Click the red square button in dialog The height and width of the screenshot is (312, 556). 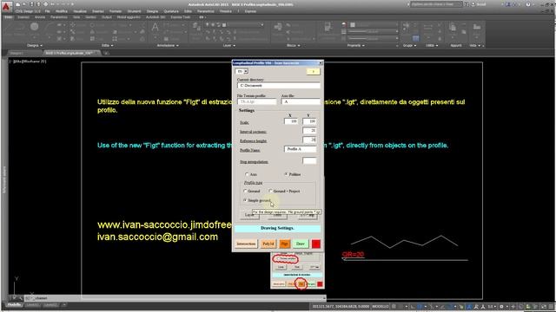(316, 244)
